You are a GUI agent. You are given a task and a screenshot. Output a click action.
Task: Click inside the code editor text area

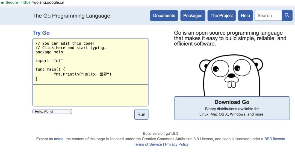click(90, 61)
